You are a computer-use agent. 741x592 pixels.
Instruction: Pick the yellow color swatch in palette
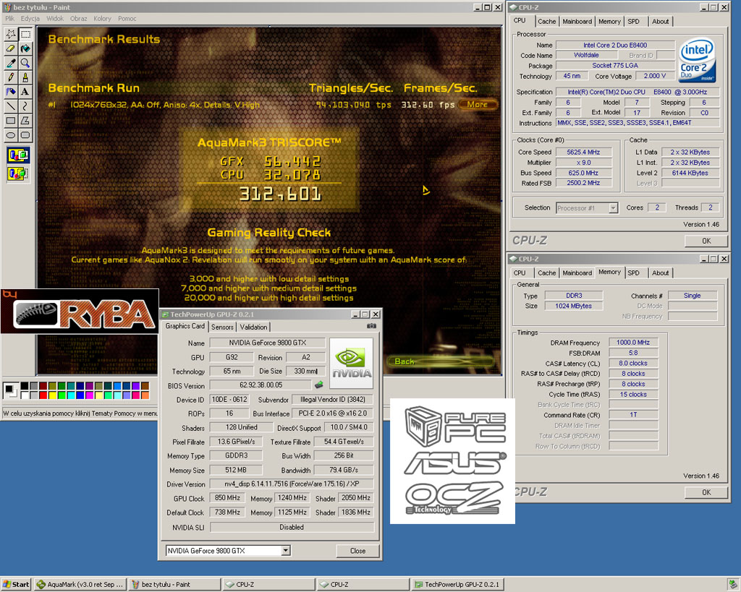click(52, 395)
